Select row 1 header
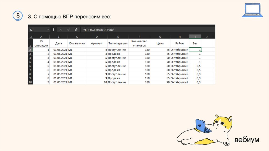This screenshot has height=151, width=269. coord(30,43)
